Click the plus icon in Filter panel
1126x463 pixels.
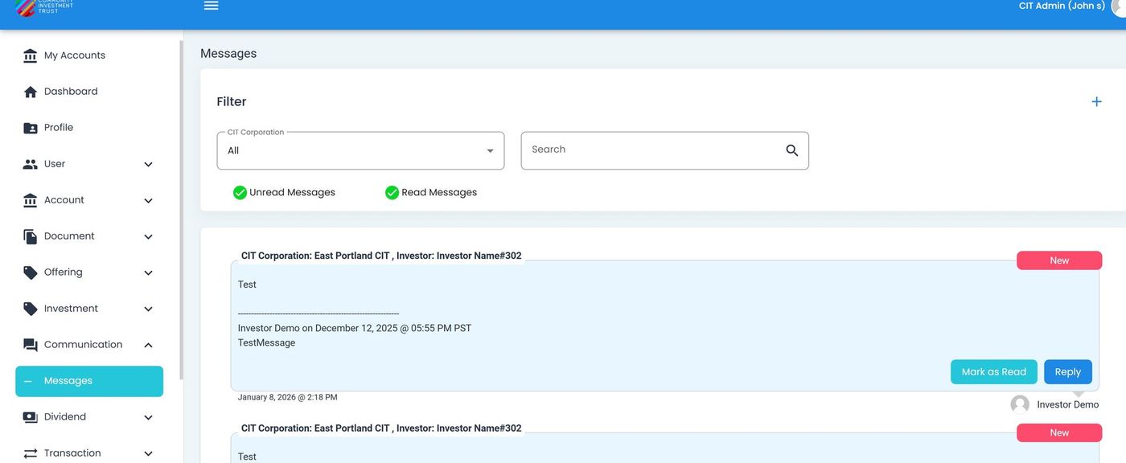coord(1096,101)
